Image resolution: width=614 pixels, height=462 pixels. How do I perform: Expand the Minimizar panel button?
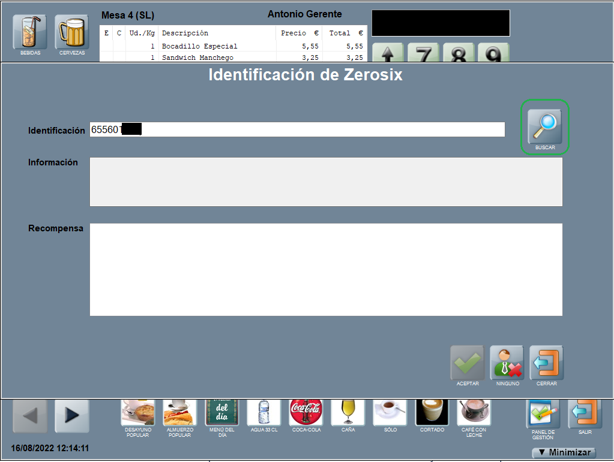pos(564,452)
